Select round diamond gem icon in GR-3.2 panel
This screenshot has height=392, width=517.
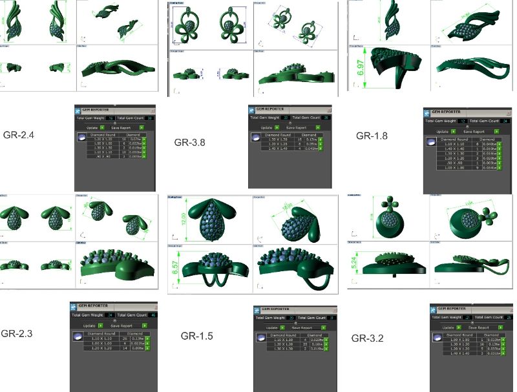pyautogui.click(x=438, y=337)
